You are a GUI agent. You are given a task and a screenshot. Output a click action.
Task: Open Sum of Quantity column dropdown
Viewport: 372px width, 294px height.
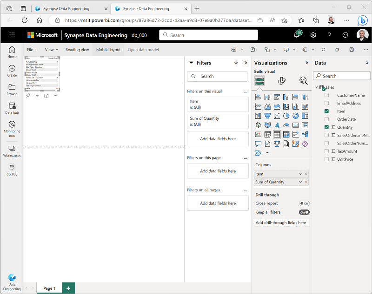coord(300,182)
